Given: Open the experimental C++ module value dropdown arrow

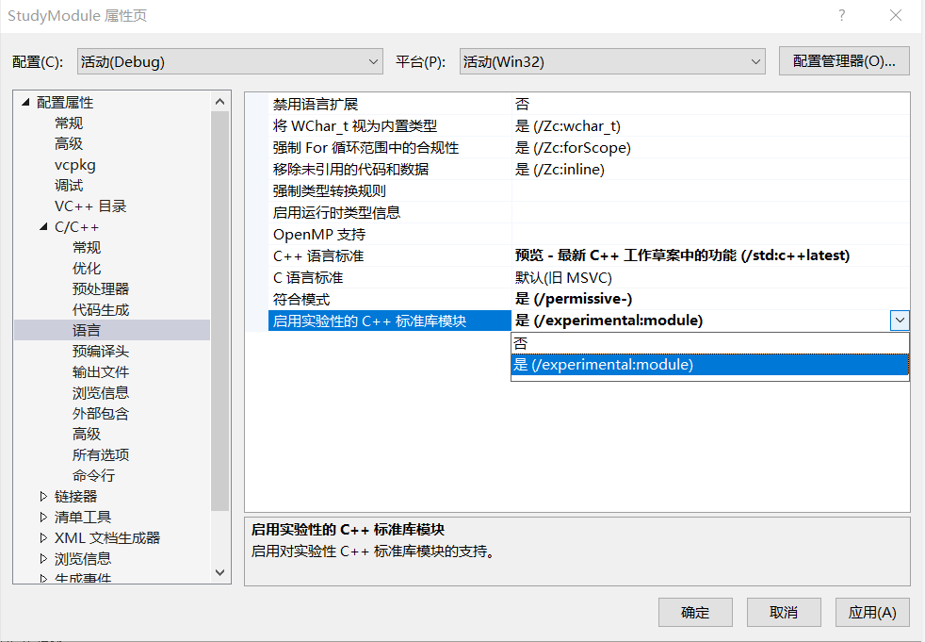Looking at the screenshot, I should 900,320.
